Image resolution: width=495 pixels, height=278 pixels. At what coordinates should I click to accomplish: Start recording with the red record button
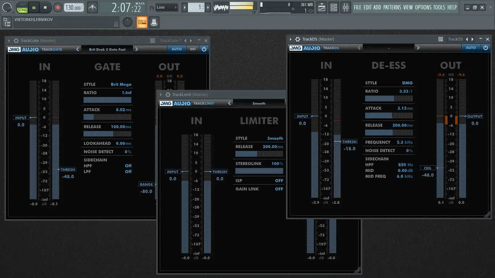tap(58, 7)
